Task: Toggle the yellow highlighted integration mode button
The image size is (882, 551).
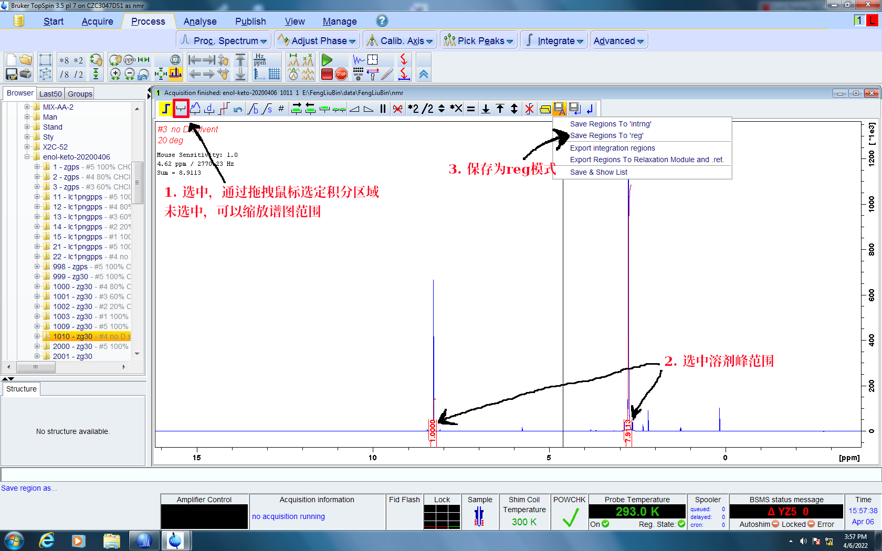Action: click(166, 109)
